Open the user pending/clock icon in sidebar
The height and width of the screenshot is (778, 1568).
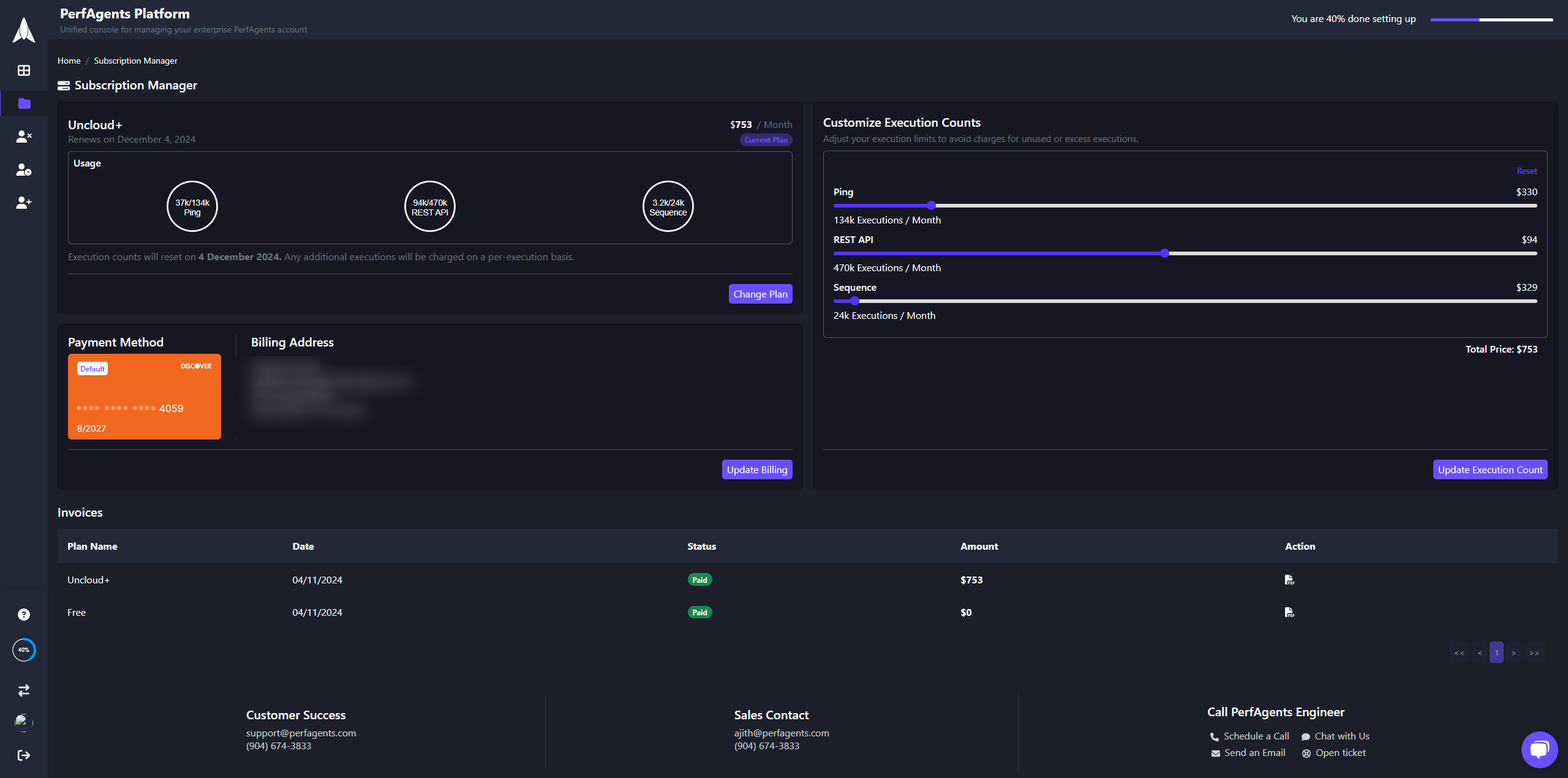point(23,170)
